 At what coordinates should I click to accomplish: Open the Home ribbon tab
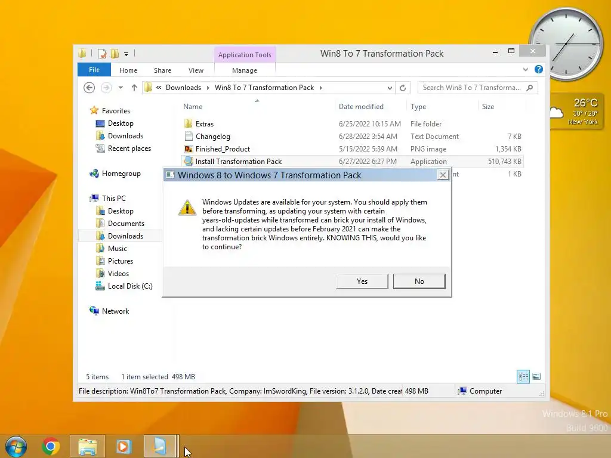(128, 70)
